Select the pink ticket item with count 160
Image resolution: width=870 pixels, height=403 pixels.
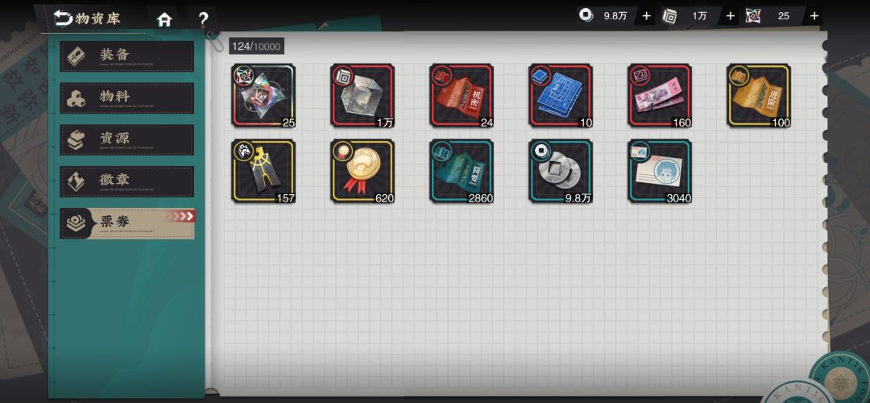point(660,95)
